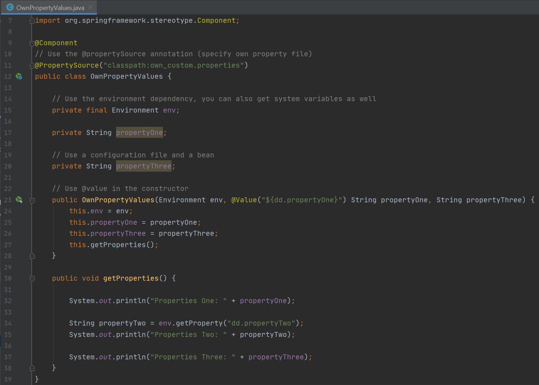Viewport: 539px width, 385px height.
Task: Click the highlighted propertyThree field declaration
Action: [x=143, y=166]
